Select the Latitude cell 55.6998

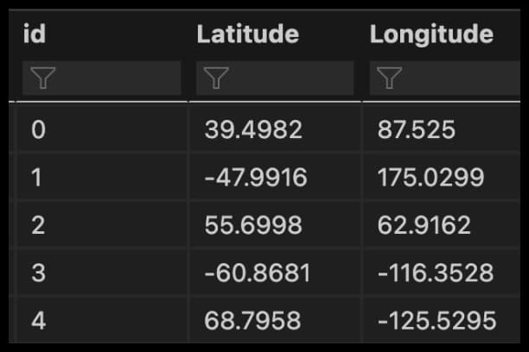click(253, 225)
